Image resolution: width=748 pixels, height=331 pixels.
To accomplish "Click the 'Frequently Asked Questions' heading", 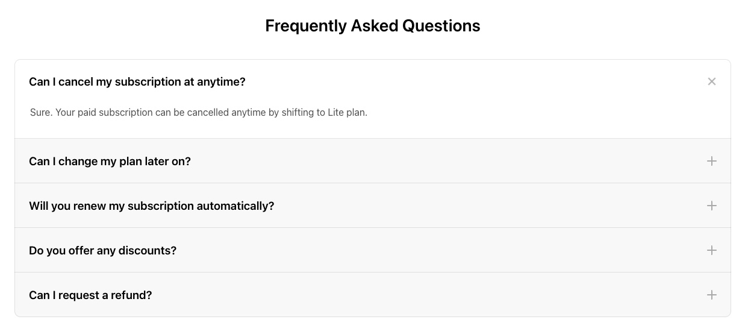I will 373,26.
